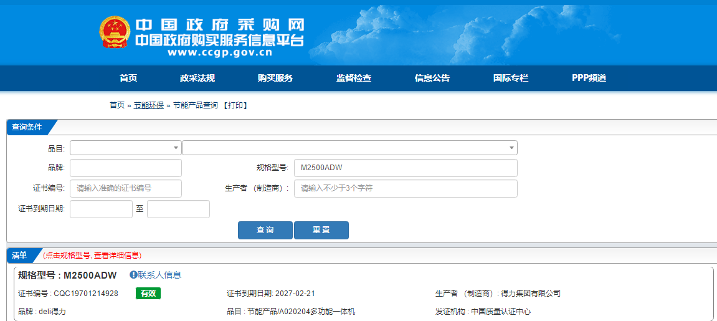
Task: Select the 生产者（制造商） input field
Action: tap(406, 188)
